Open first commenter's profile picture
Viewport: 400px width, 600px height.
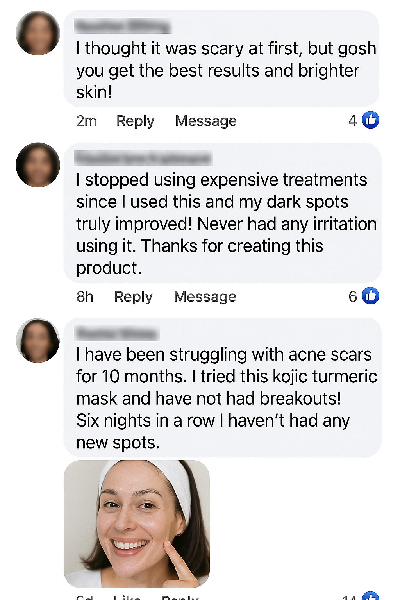(x=38, y=33)
